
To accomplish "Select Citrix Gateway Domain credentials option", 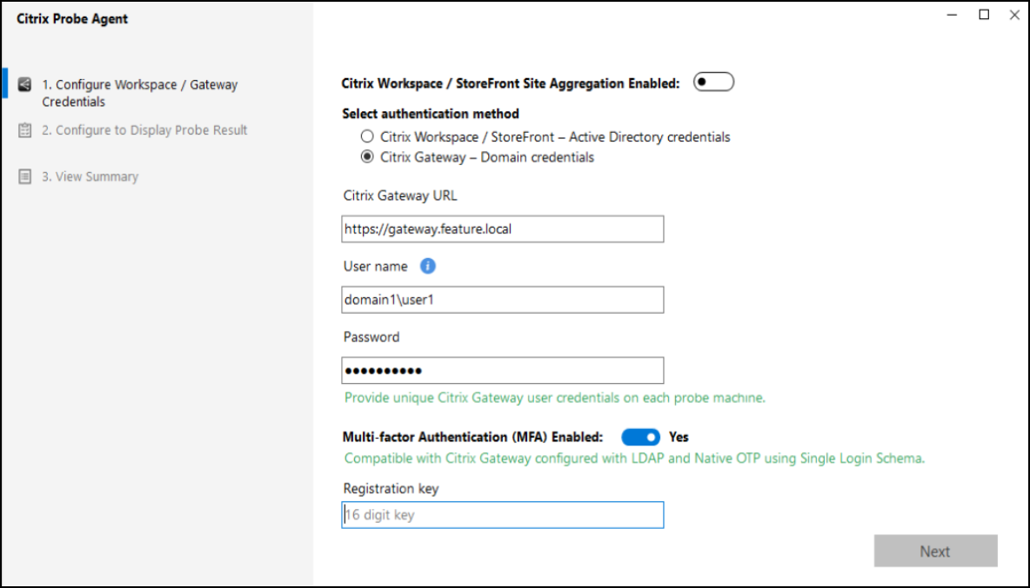I will (x=367, y=158).
